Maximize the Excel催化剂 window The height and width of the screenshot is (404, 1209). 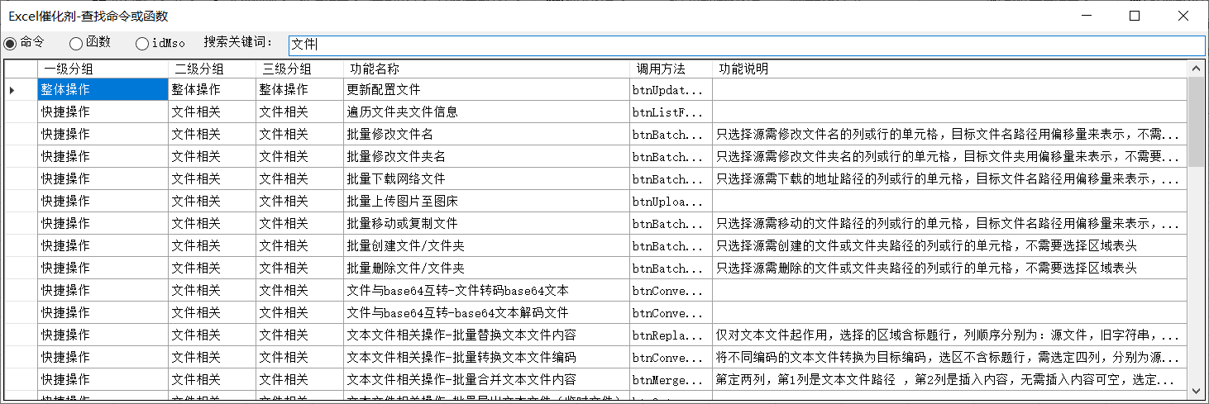[x=1135, y=15]
